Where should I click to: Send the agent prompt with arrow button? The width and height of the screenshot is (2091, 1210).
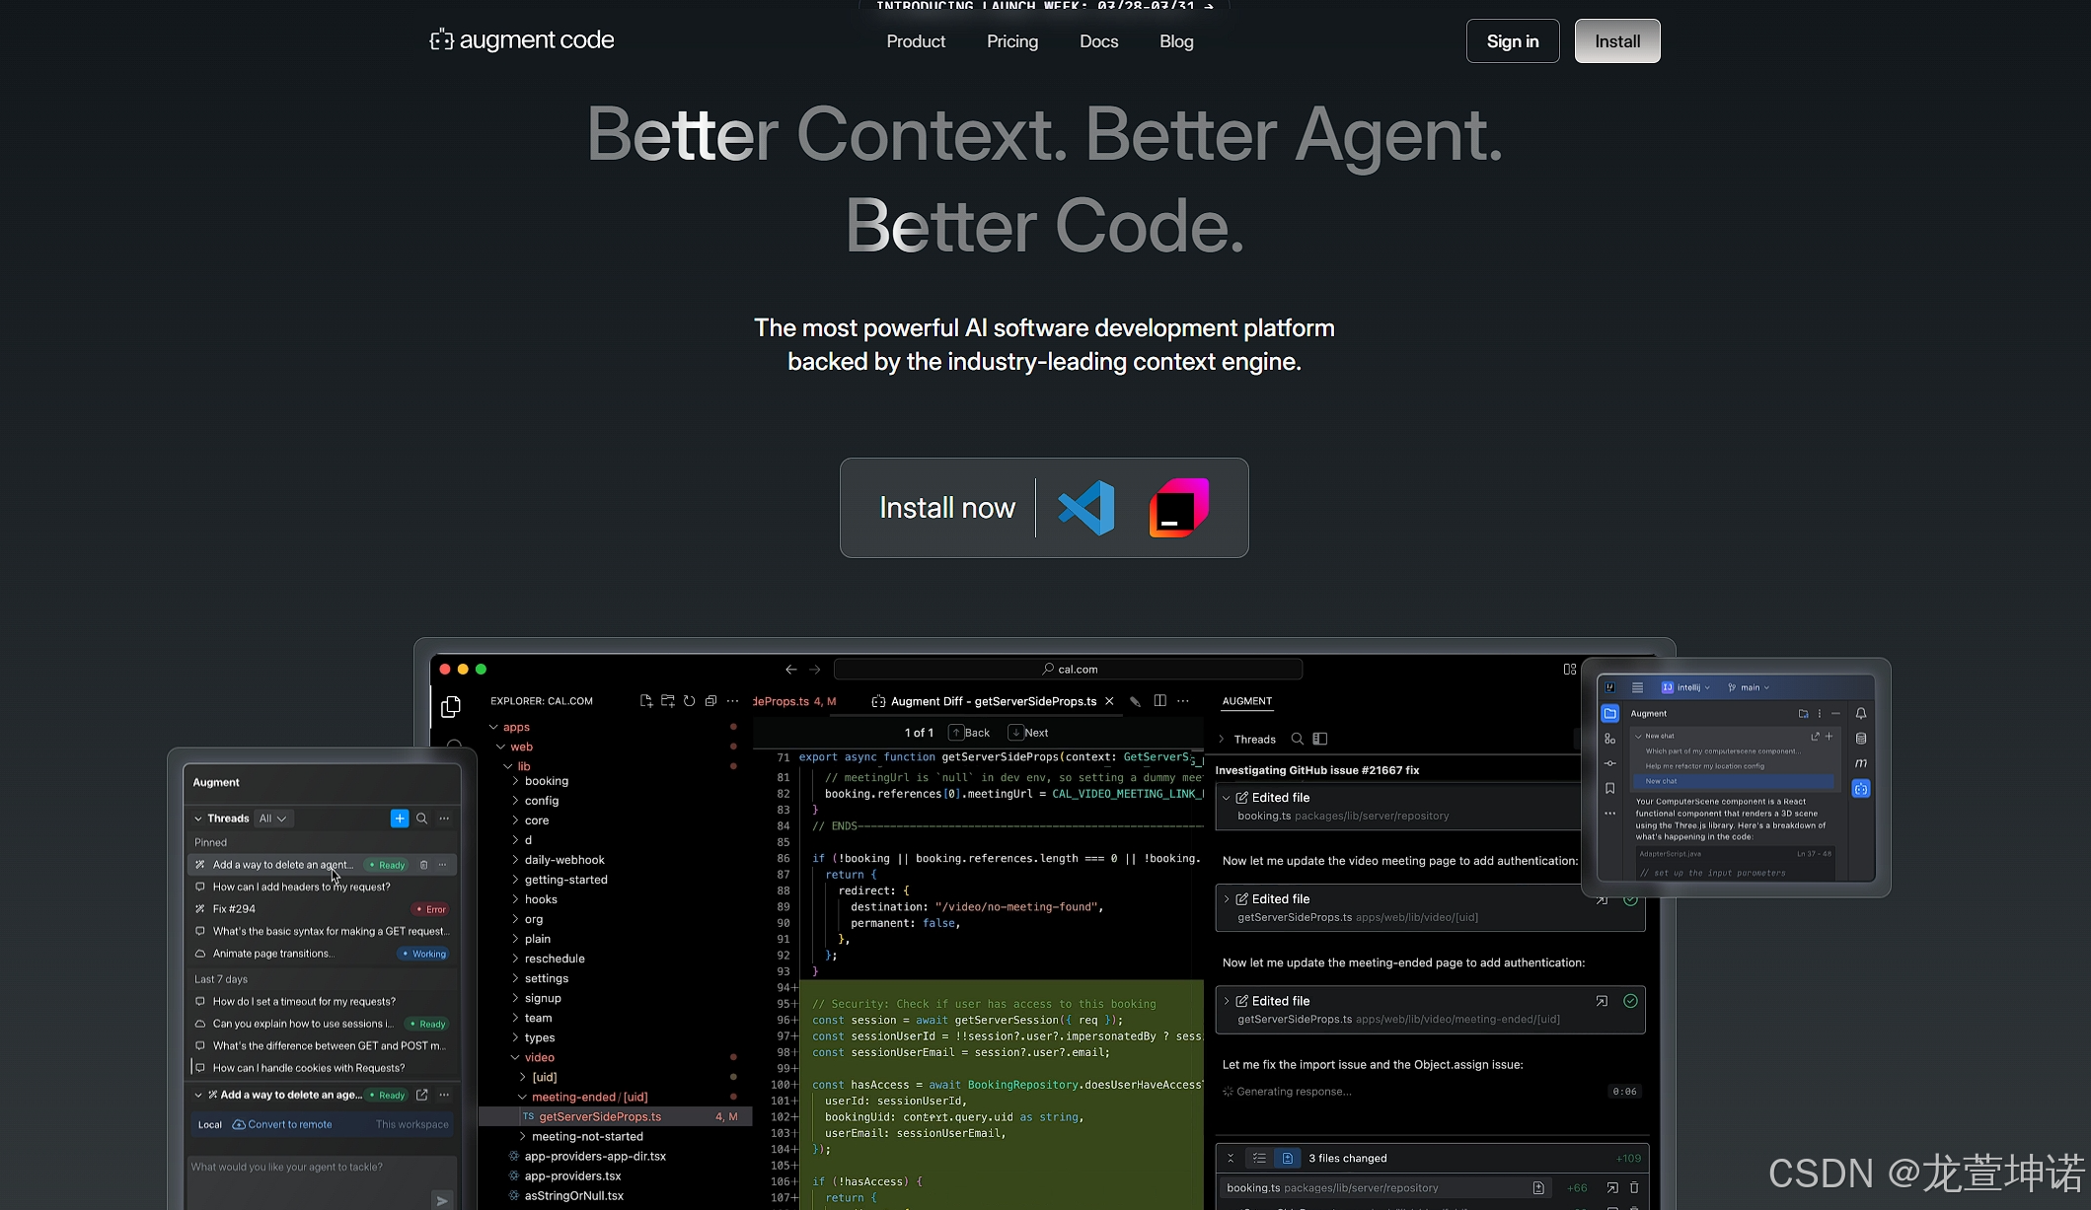coord(442,1200)
